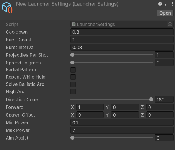Image resolution: width=175 pixels, height=150 pixels.
Task: Click the Burst Count label
Action: [x=19, y=40]
